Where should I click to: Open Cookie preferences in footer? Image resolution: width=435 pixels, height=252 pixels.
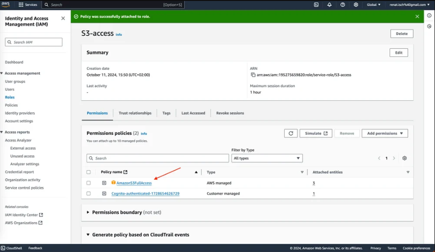point(417,248)
